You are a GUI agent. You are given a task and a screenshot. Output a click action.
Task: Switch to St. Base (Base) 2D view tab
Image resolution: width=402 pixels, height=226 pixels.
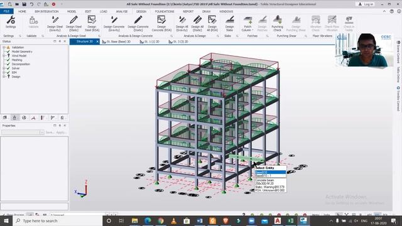(x=117, y=41)
